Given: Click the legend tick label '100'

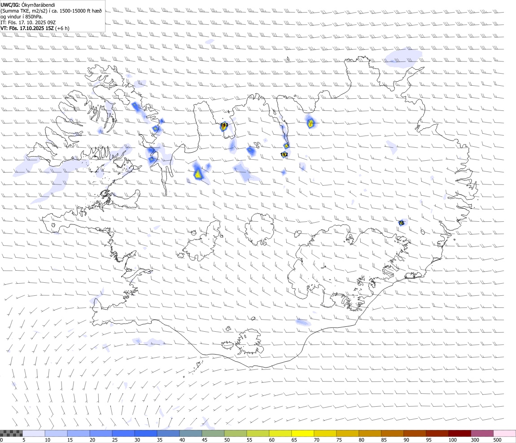Looking at the screenshot, I should (x=452, y=440).
